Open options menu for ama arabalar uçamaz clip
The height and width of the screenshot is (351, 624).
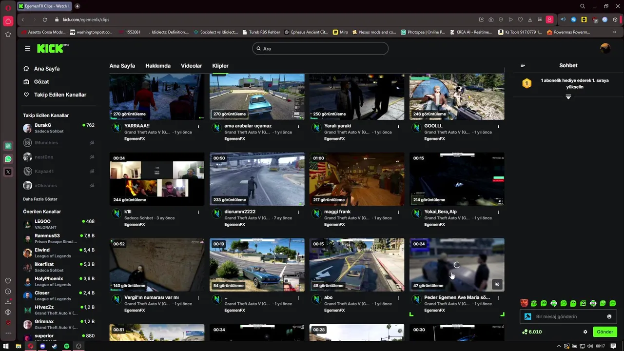coord(298,126)
